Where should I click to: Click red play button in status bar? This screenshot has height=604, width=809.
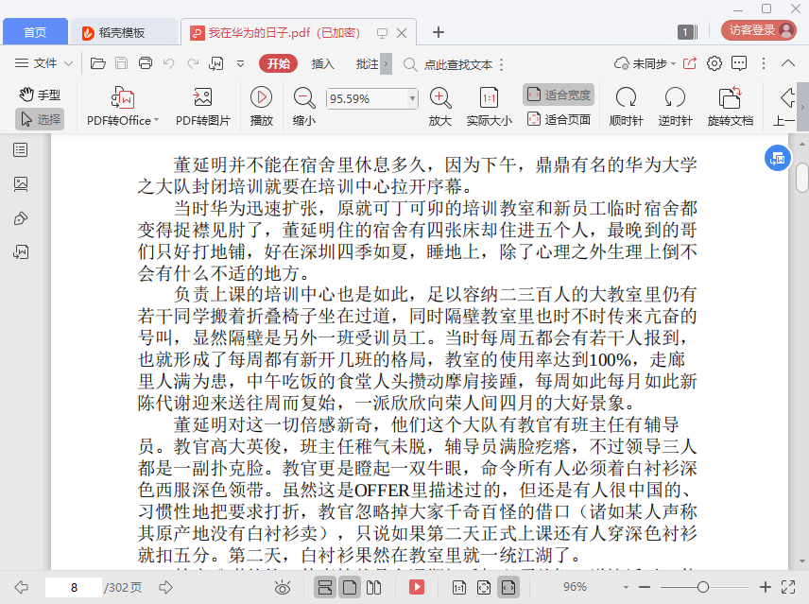click(417, 587)
